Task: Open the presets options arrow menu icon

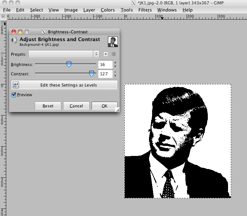Action: pyautogui.click(x=114, y=54)
